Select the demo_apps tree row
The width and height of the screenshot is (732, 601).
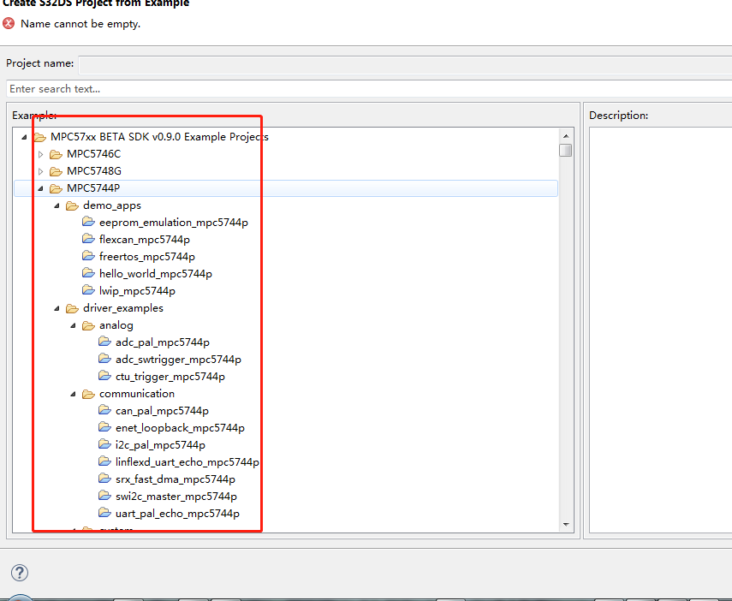tap(111, 205)
